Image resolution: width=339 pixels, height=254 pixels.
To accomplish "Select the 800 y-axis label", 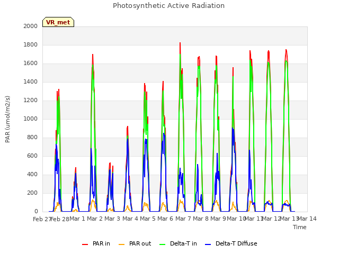I will coord(32,138).
